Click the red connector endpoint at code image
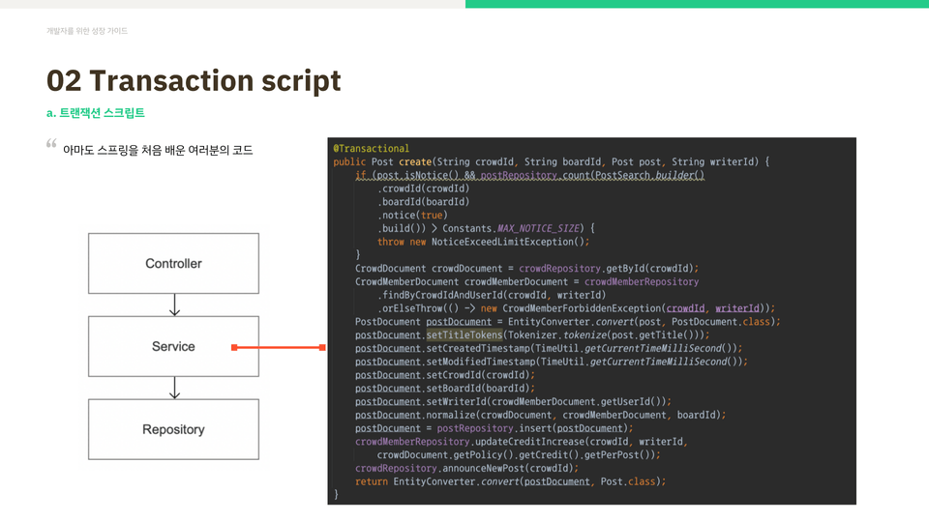The height and width of the screenshot is (522, 929). coord(322,347)
